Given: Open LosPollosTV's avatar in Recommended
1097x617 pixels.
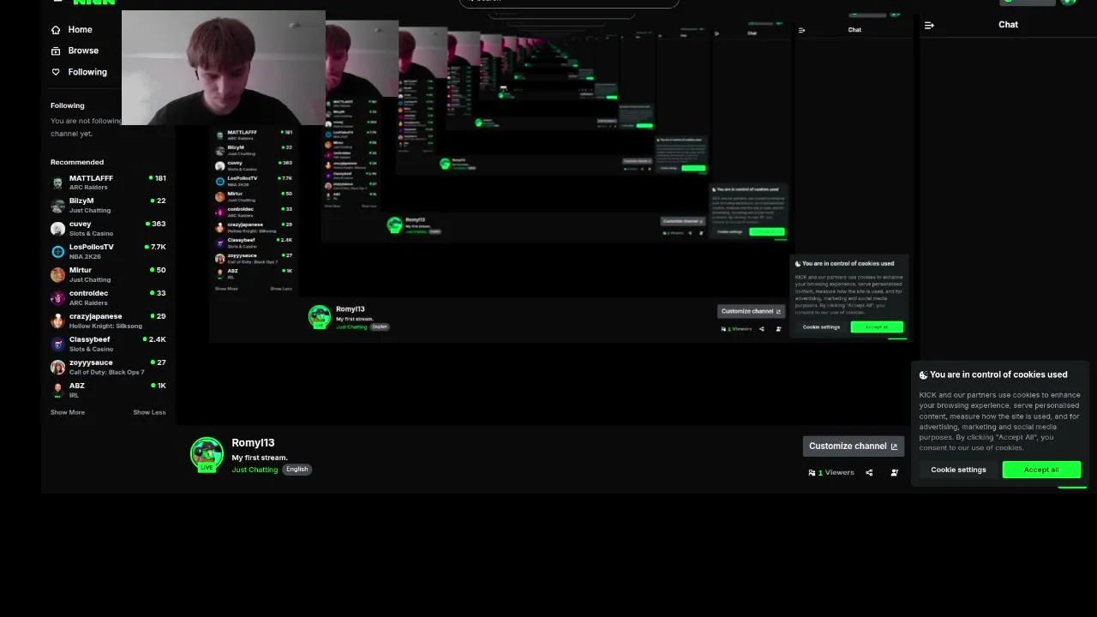Looking at the screenshot, I should [x=57, y=252].
